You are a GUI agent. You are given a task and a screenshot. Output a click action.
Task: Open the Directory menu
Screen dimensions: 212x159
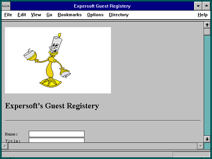point(119,15)
